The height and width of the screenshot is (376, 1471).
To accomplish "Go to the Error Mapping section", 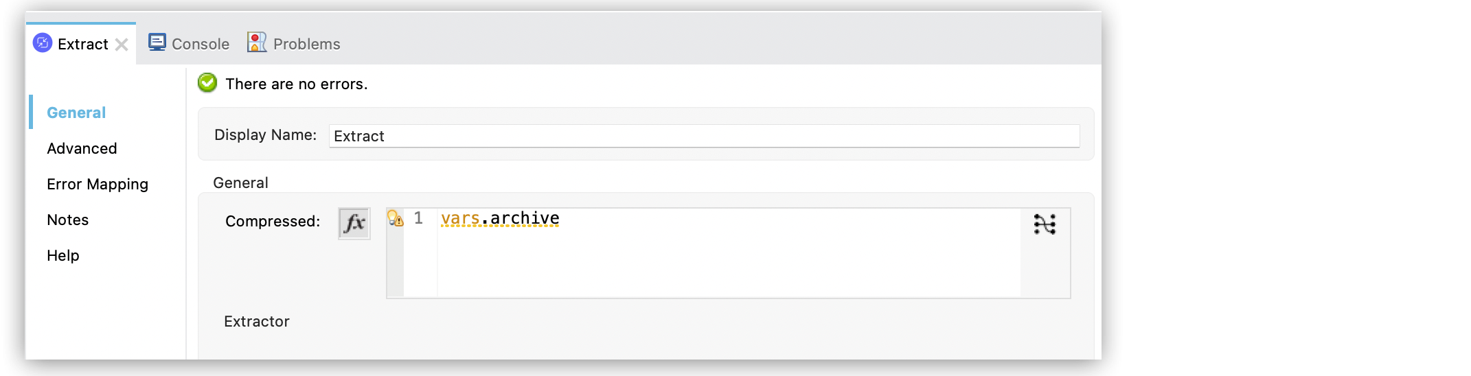I will pyautogui.click(x=98, y=184).
